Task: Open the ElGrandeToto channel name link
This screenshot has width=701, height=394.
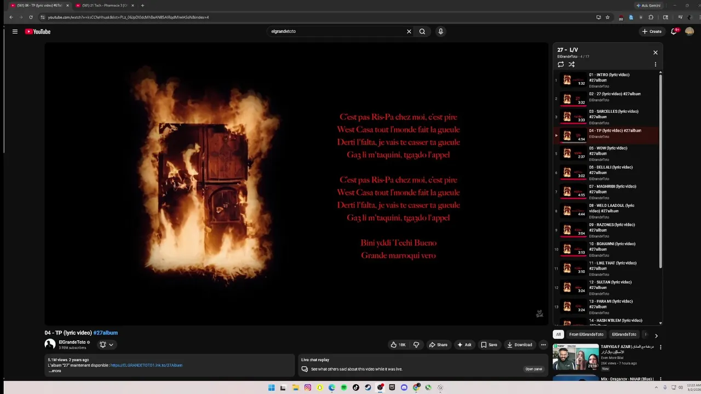Action: pos(72,343)
